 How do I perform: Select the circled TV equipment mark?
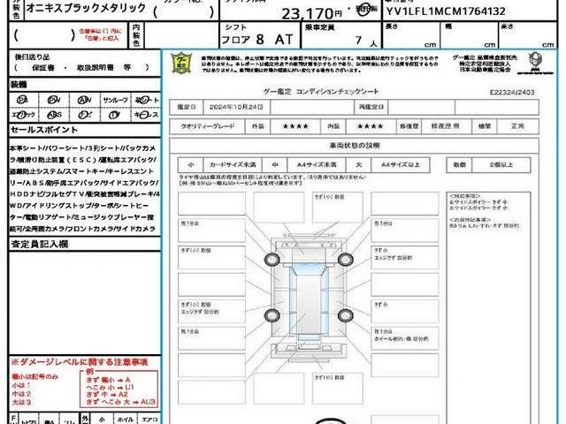[115, 115]
